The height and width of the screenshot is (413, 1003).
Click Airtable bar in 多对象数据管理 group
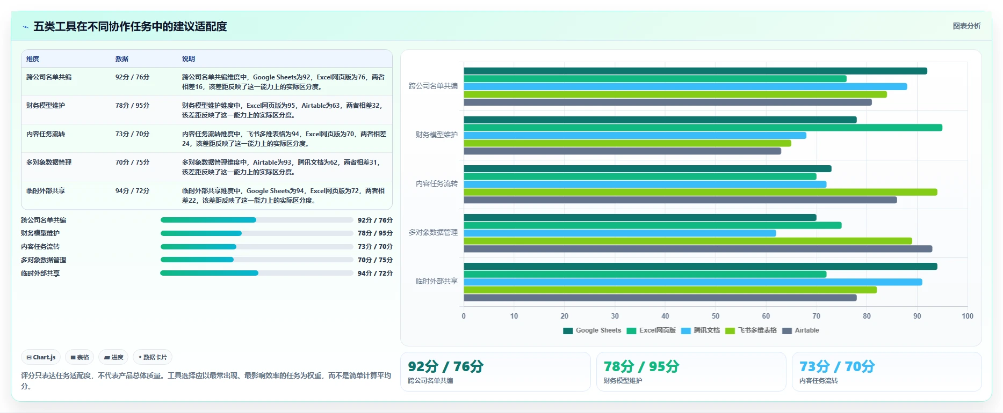tap(698, 249)
